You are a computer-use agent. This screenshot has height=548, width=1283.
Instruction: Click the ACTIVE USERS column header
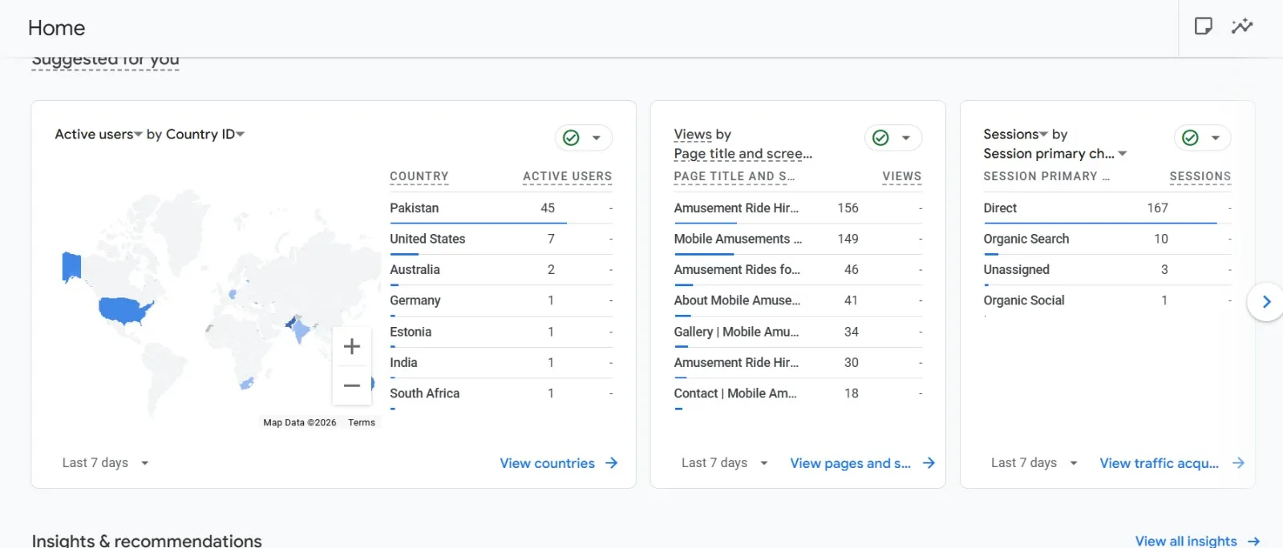click(567, 177)
